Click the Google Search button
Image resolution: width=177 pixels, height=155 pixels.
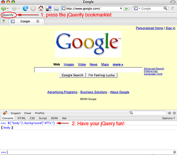click(72, 75)
